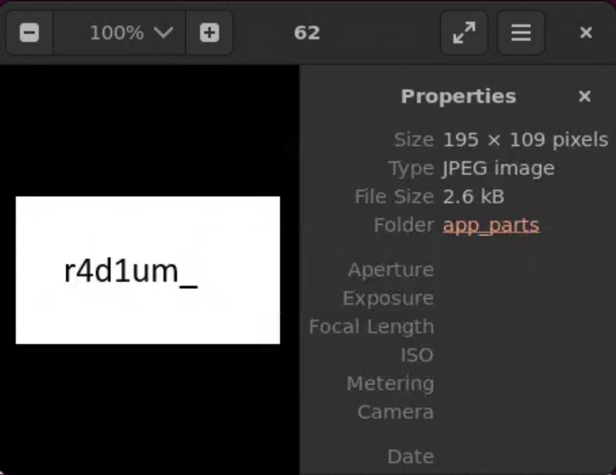Select the File Size value 2.6 kB
This screenshot has width=616, height=475.
(x=473, y=197)
